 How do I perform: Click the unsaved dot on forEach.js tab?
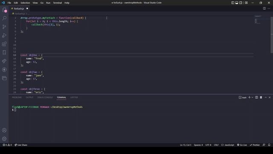coord(27,9)
